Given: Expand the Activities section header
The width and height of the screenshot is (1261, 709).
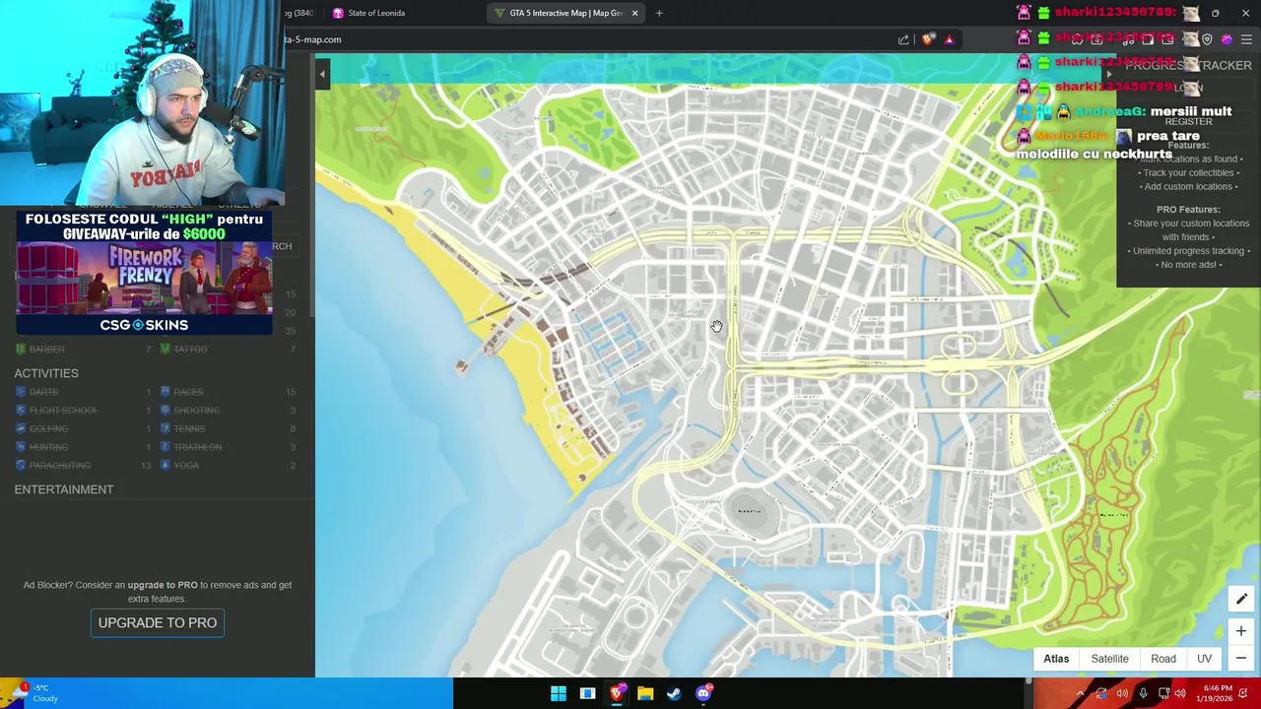Looking at the screenshot, I should point(46,373).
